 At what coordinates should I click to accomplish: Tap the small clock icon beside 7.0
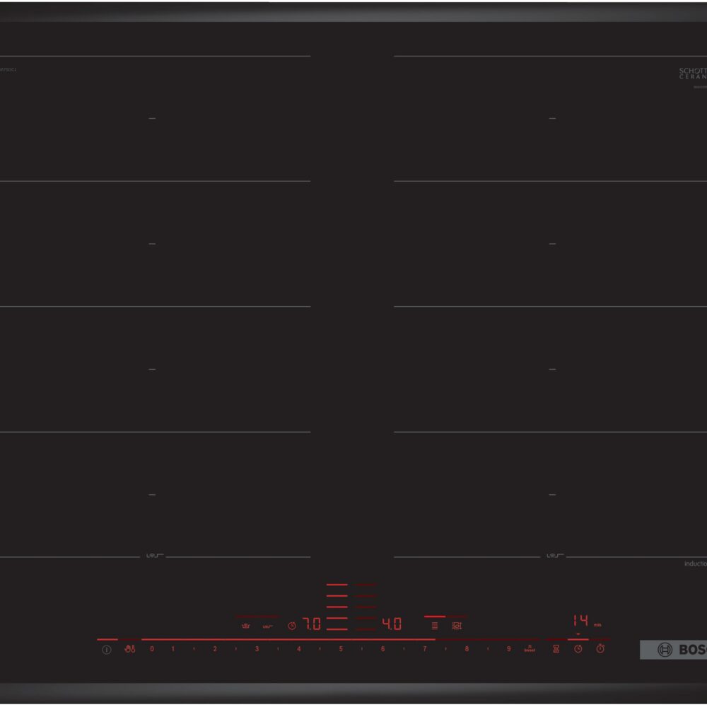click(292, 626)
